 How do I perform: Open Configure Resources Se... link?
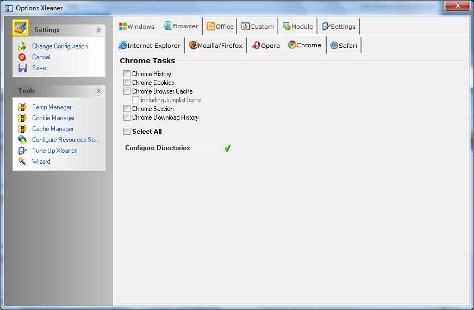tap(66, 140)
